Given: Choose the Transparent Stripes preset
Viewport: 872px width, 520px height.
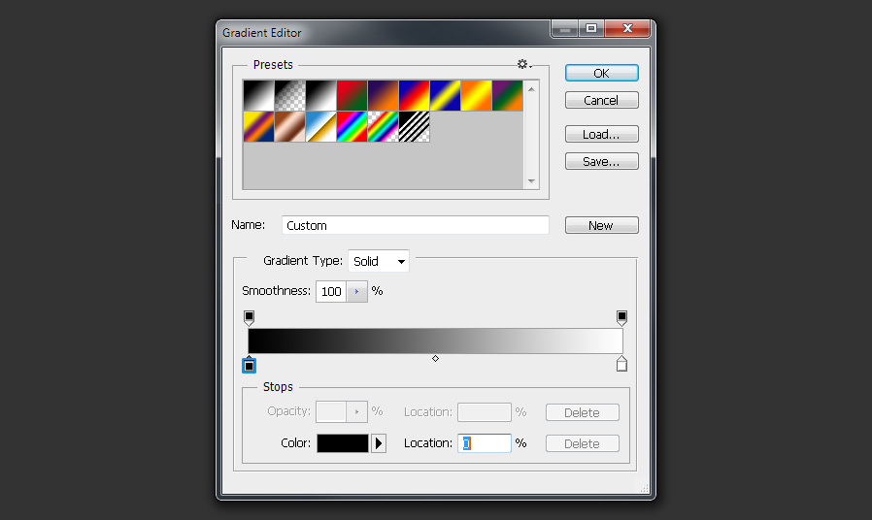Looking at the screenshot, I should click(415, 127).
